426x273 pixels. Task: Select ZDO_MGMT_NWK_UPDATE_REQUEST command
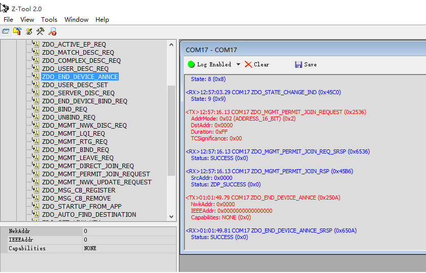(x=96, y=182)
